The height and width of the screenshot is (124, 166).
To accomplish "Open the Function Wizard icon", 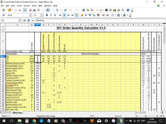I will click(x=25, y=21).
